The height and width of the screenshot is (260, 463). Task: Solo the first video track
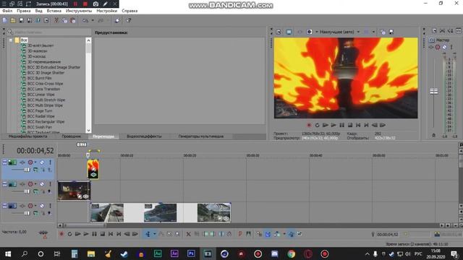click(50, 162)
